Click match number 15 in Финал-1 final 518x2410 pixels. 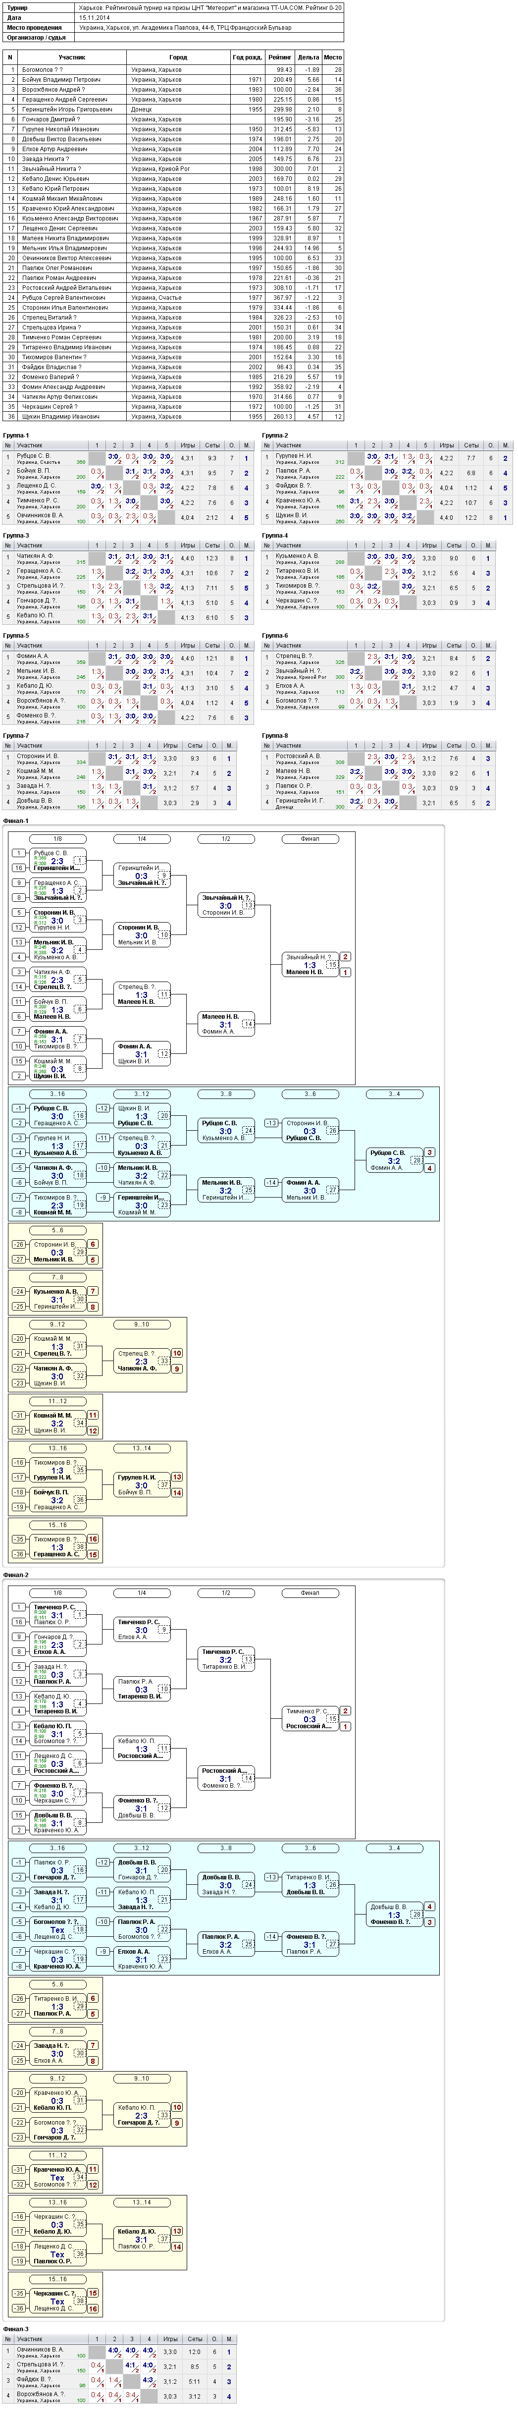pyautogui.click(x=332, y=965)
